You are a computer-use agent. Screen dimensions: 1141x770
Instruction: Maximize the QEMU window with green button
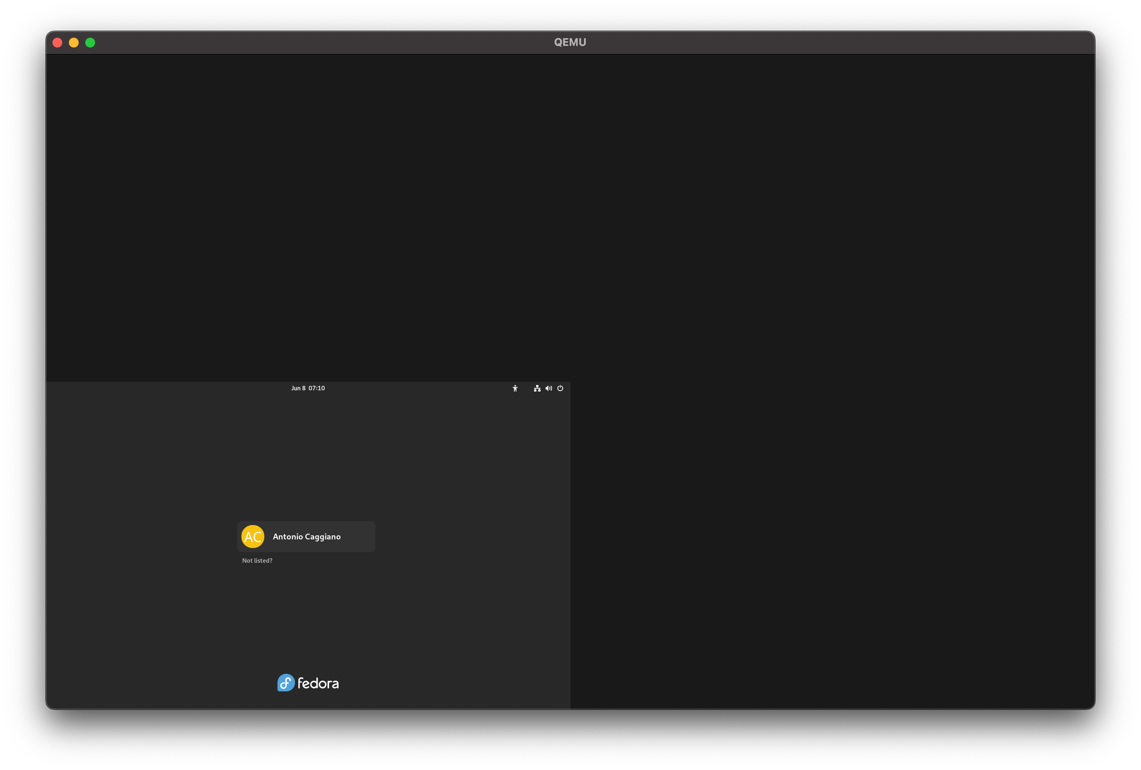pyautogui.click(x=90, y=43)
